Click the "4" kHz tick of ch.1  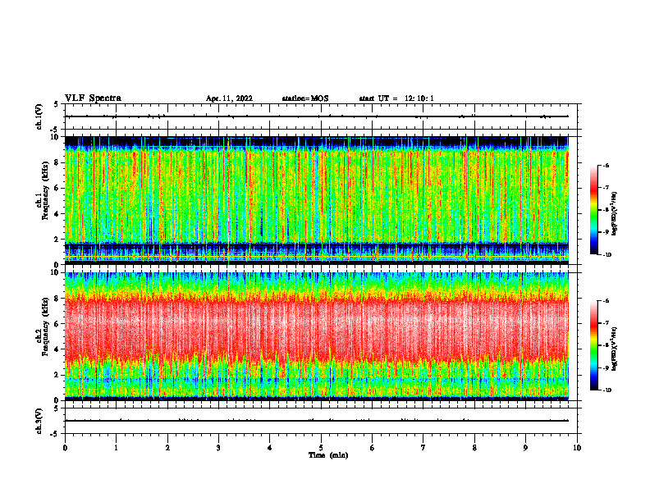point(57,214)
